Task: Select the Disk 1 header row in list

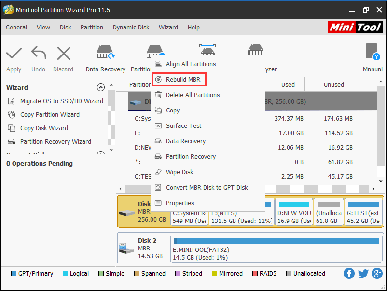Action: [253, 101]
